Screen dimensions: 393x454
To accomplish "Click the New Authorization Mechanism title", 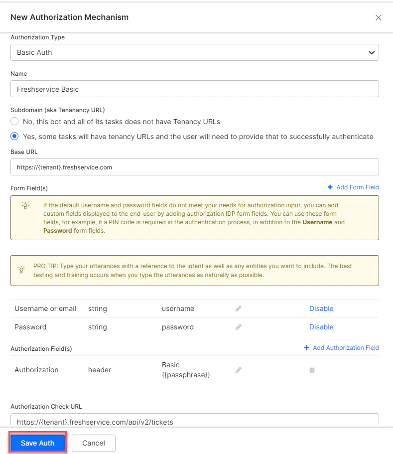I will [x=69, y=17].
